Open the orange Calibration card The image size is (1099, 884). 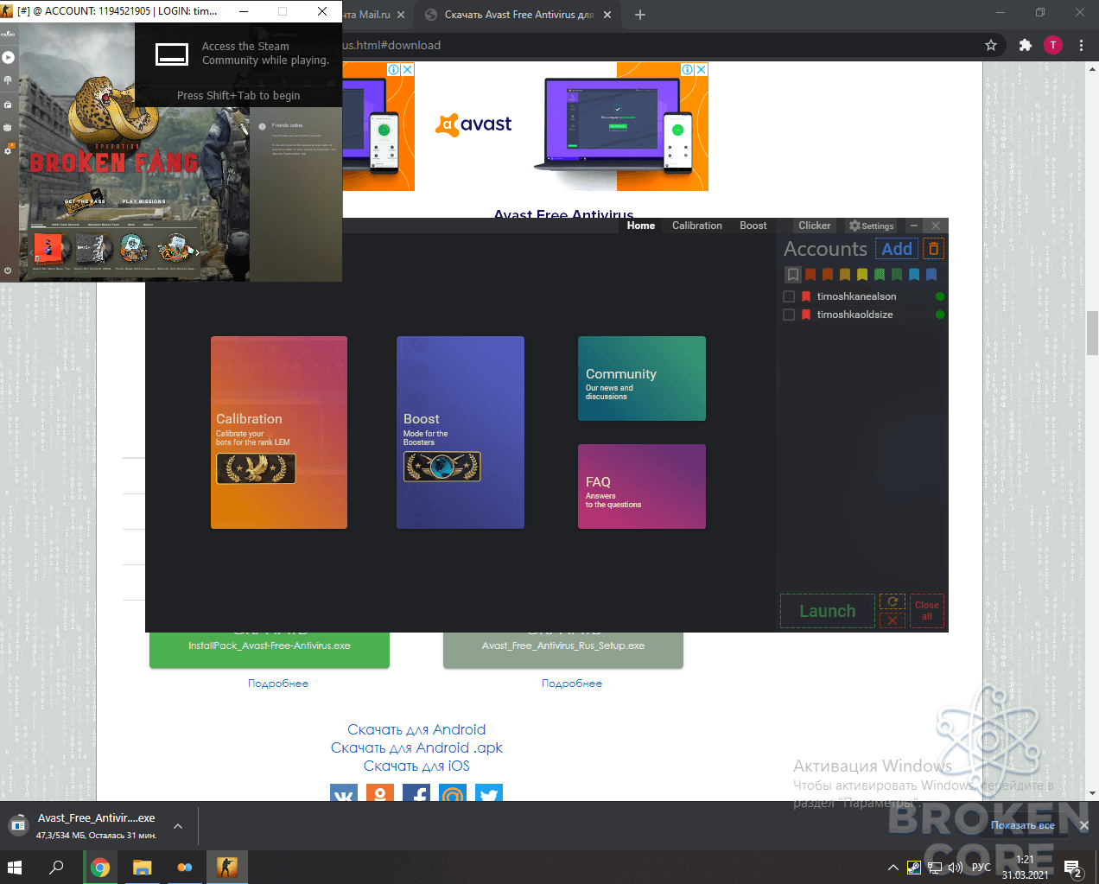279,432
